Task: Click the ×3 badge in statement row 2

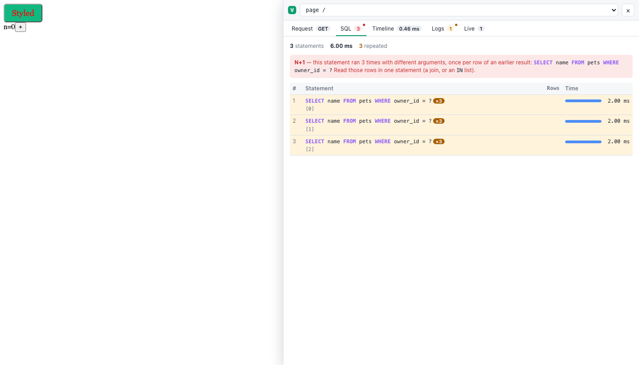Action: point(439,121)
